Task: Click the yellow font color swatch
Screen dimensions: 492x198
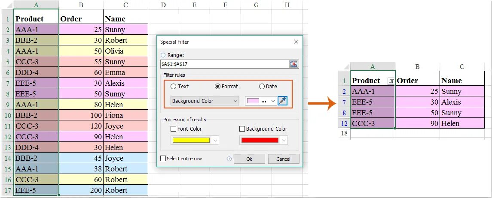Action: pos(191,141)
